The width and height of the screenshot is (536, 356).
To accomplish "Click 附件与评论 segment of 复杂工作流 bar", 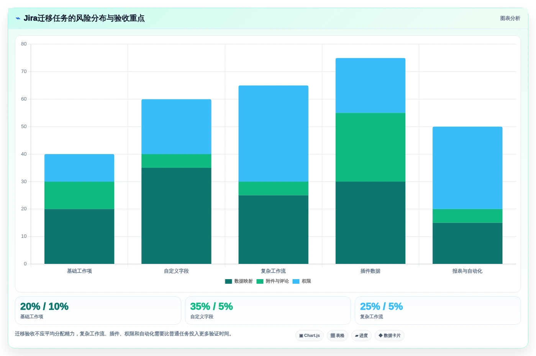I will click(x=273, y=189).
